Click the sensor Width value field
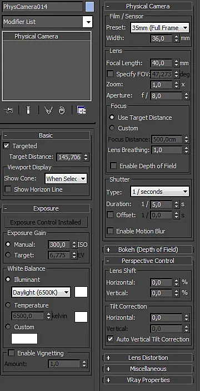Image resolution: width=200 pixels, height=391 pixels. tap(161, 38)
